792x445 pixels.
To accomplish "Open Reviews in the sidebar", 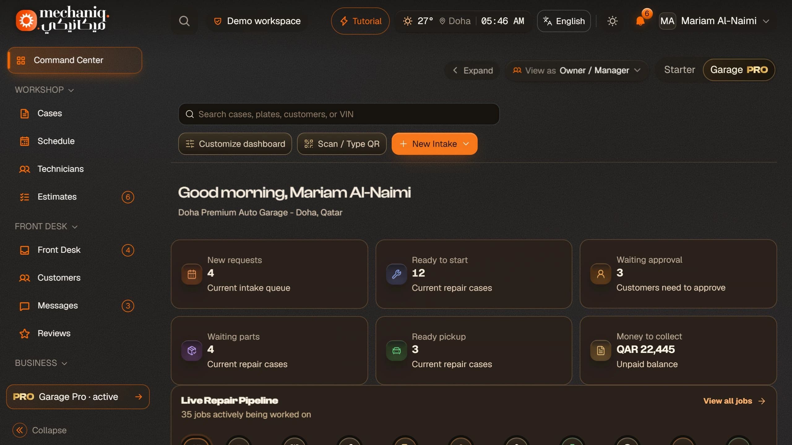I will coord(74,333).
